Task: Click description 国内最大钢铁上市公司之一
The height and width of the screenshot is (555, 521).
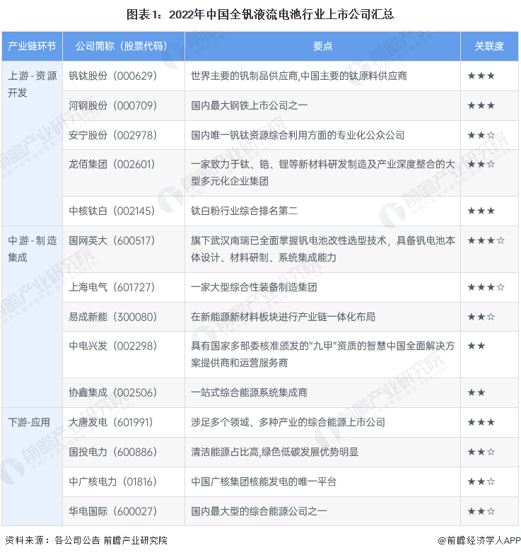Action: coord(249,105)
